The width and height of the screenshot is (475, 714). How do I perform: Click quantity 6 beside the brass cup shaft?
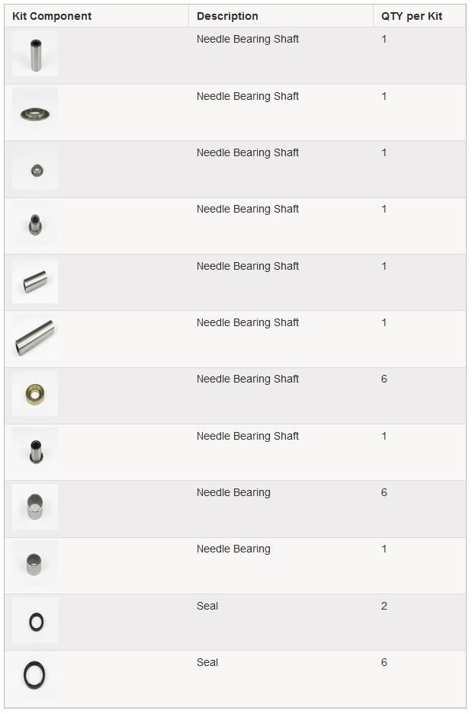(384, 379)
